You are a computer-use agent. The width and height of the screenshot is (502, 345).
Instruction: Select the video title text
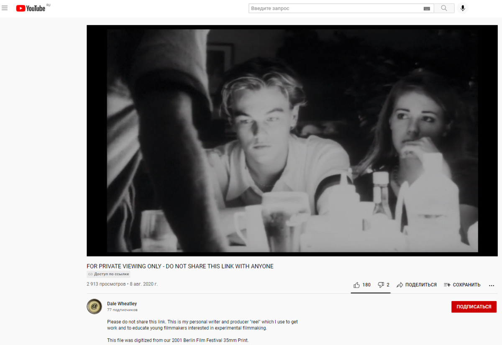(180, 266)
